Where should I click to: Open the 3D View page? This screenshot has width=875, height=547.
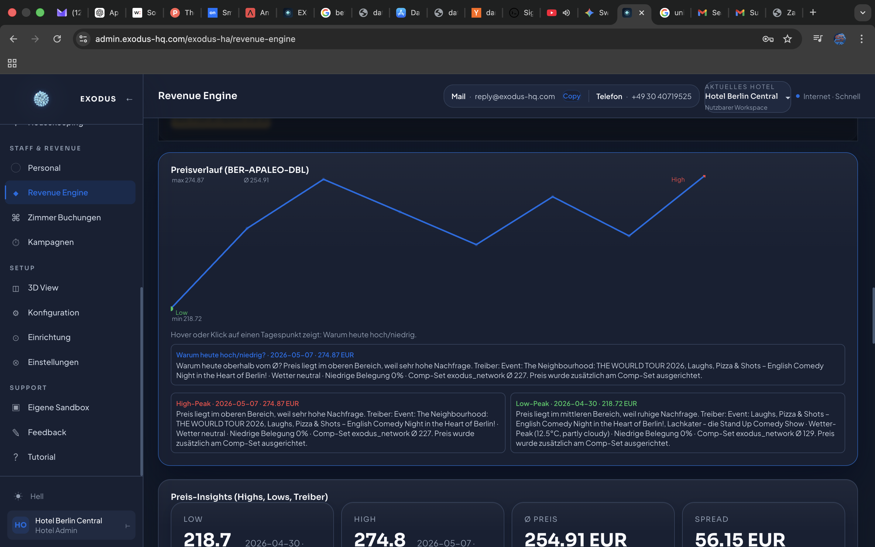point(70,287)
